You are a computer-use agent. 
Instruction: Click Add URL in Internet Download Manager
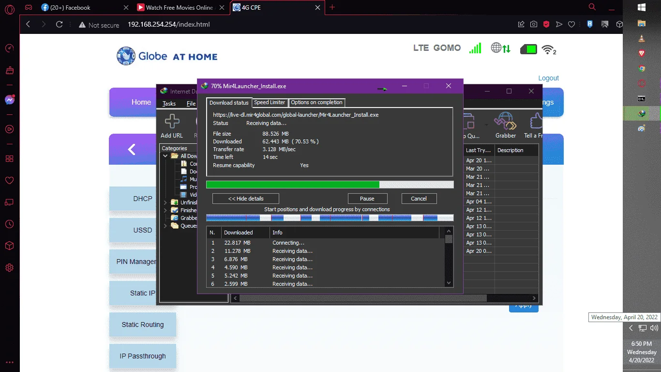tap(172, 125)
